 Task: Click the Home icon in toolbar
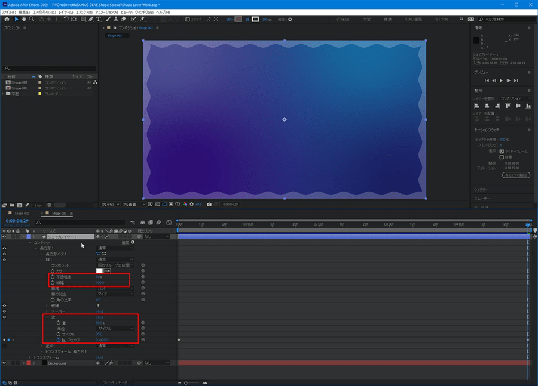[7, 19]
